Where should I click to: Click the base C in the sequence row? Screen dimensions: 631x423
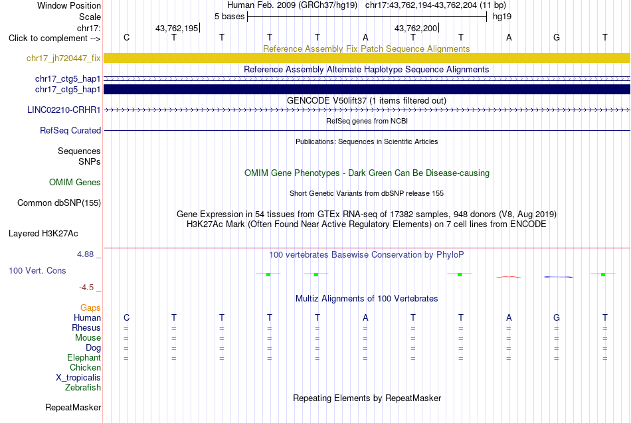coord(126,37)
